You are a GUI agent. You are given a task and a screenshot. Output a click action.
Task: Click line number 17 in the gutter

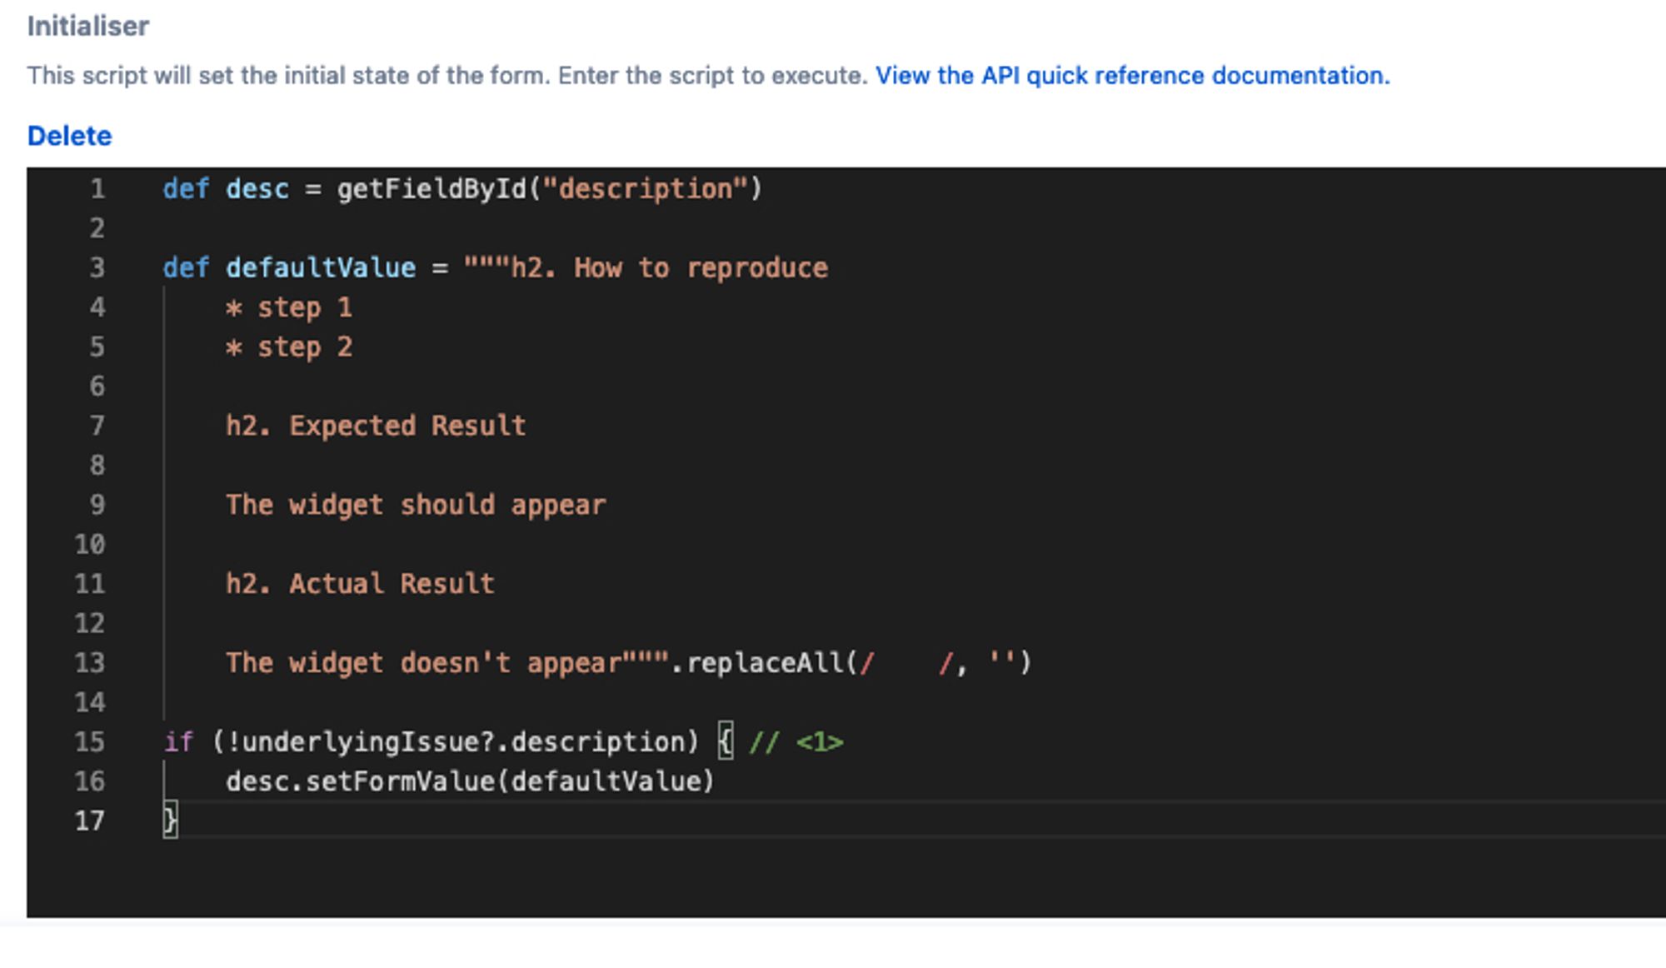point(90,821)
